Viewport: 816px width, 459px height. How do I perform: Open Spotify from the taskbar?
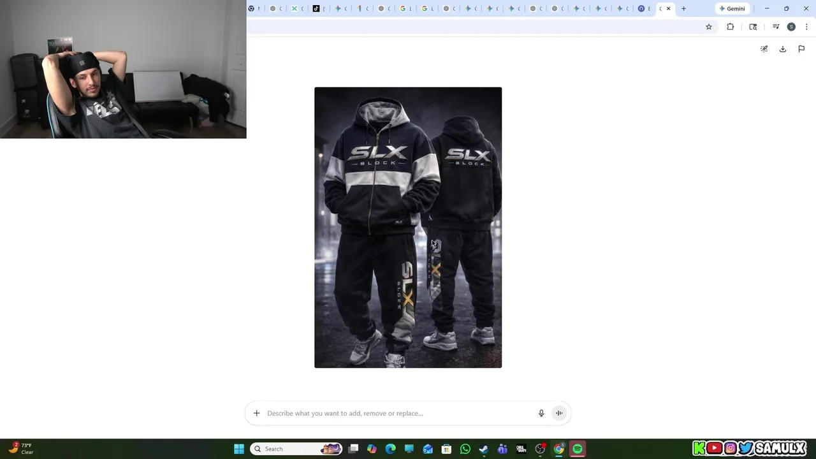point(577,449)
